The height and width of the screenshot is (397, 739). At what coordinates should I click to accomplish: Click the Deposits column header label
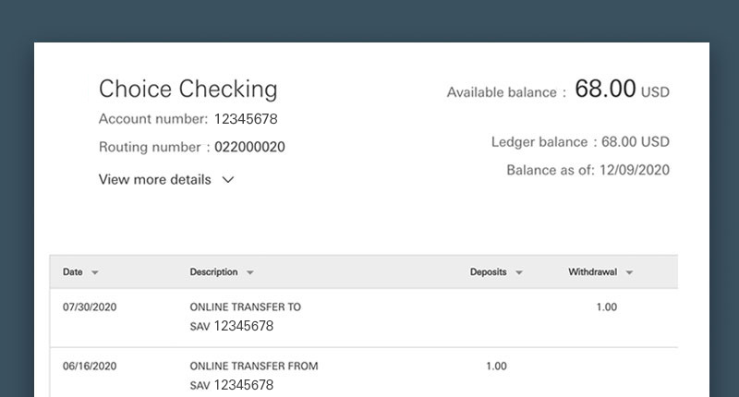pos(489,271)
